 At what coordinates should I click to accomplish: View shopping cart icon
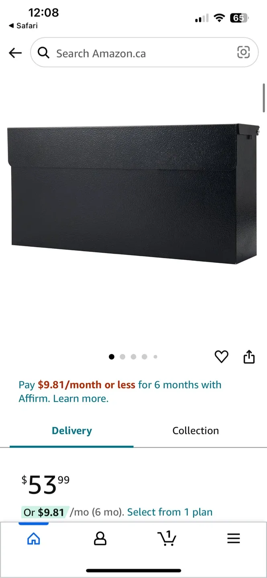point(167,538)
